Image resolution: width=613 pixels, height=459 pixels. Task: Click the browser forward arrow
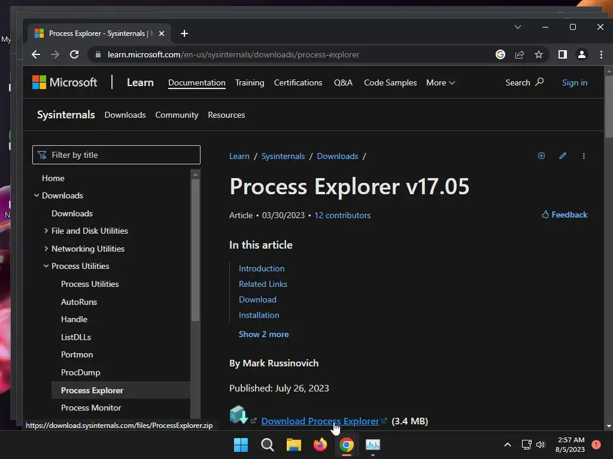pyautogui.click(x=55, y=54)
